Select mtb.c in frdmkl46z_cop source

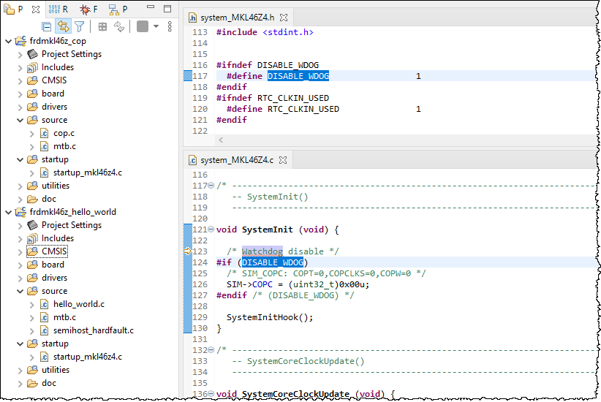[x=64, y=146]
